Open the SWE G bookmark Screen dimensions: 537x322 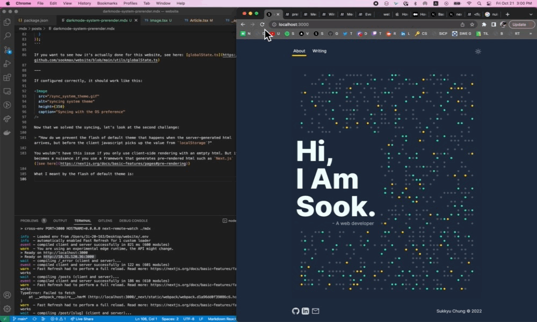point(462,33)
